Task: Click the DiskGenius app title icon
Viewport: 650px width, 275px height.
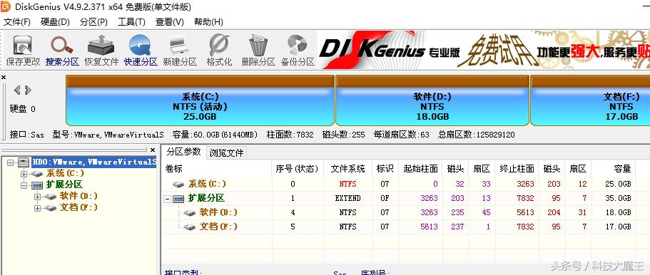Action: pyautogui.click(x=6, y=6)
